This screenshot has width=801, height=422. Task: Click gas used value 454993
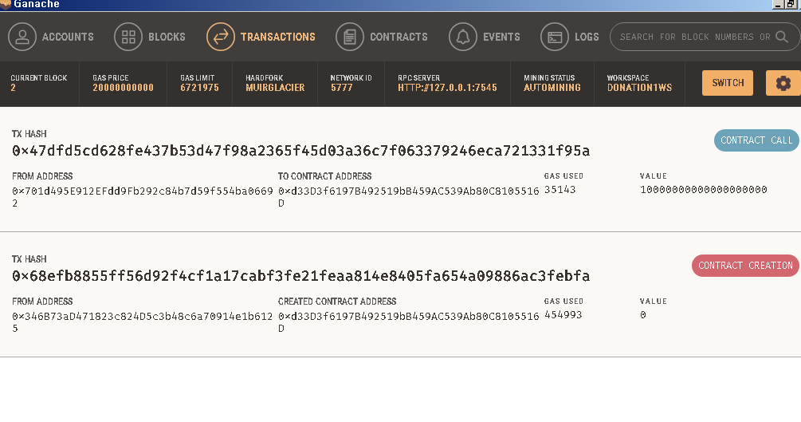click(x=563, y=315)
